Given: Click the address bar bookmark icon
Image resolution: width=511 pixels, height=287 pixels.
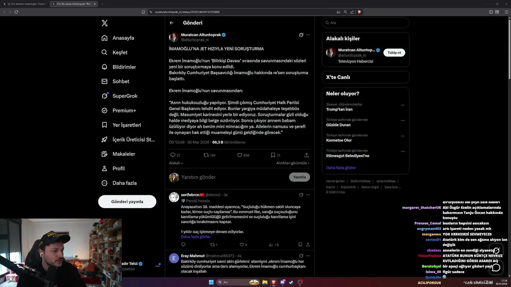Looking at the screenshot, I should [143, 12].
